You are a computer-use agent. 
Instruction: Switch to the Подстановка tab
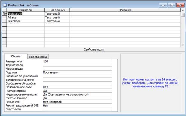tap(38, 57)
